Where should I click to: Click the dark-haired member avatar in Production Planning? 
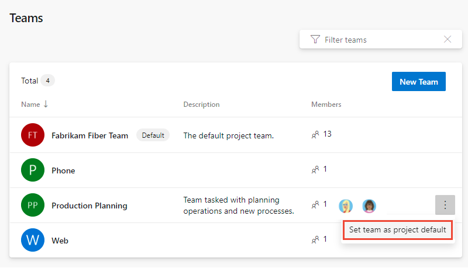pyautogui.click(x=369, y=206)
